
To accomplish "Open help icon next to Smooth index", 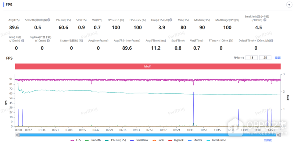I will tap(49, 20).
